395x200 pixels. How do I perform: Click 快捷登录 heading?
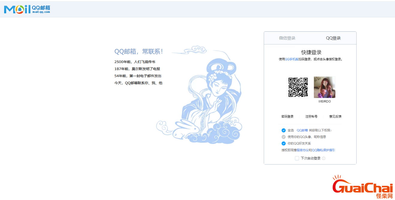click(x=311, y=52)
